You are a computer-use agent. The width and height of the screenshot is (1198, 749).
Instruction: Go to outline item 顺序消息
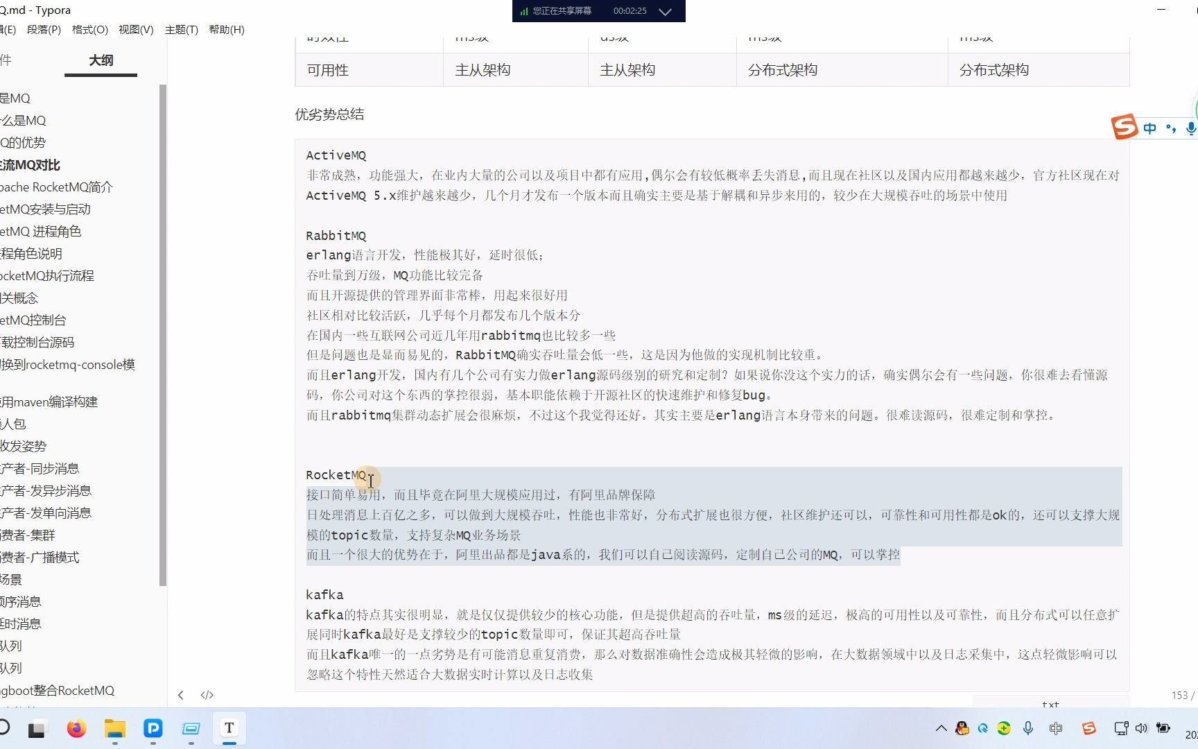click(x=21, y=601)
